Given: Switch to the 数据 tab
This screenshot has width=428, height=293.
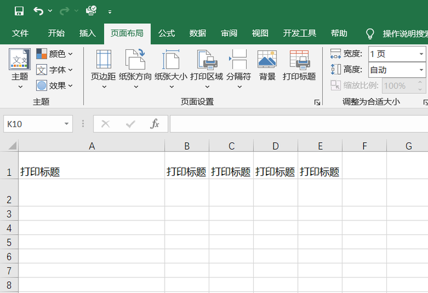Looking at the screenshot, I should pos(198,33).
